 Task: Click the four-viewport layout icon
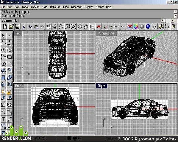coord(92,27)
